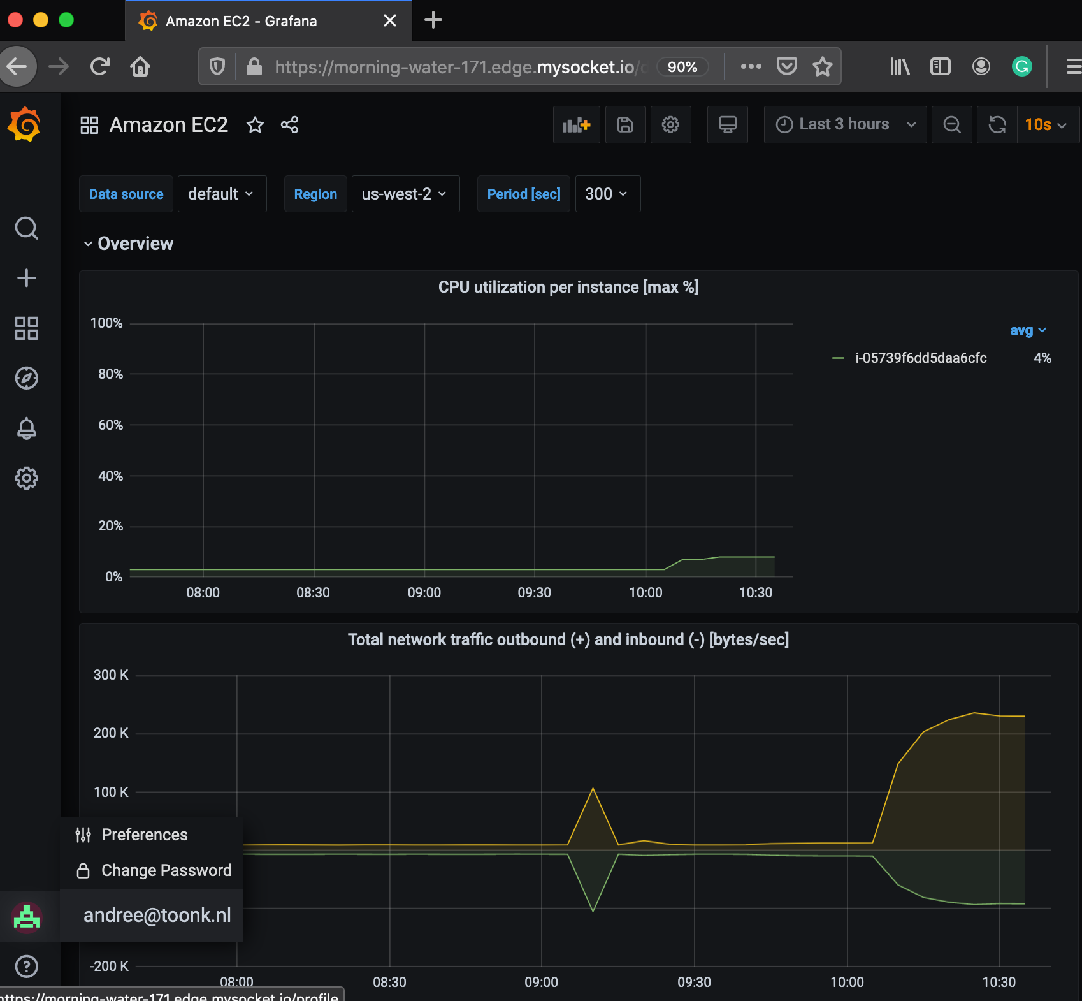Viewport: 1082px width, 1001px height.
Task: Open the browser hamburger menu
Action: pos(1074,66)
